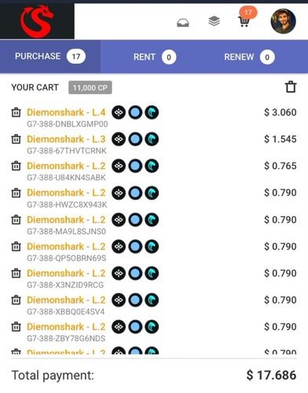Click teal wave icon on Diemonshark L.3 row
This screenshot has height=393, width=308.
point(152,139)
